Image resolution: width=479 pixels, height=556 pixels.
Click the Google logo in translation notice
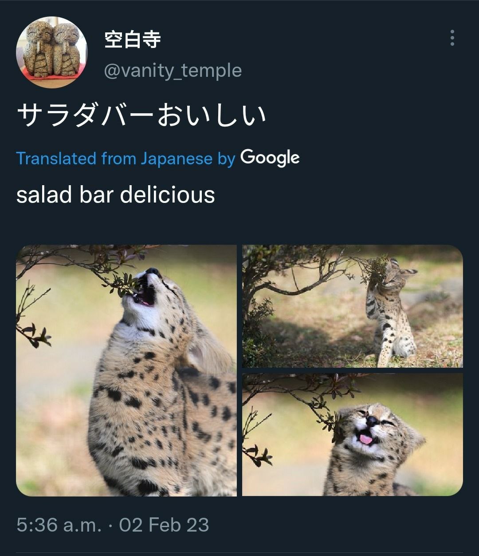(270, 158)
